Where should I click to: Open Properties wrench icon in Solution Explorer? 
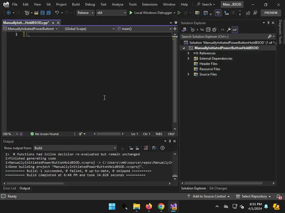tap(229, 30)
